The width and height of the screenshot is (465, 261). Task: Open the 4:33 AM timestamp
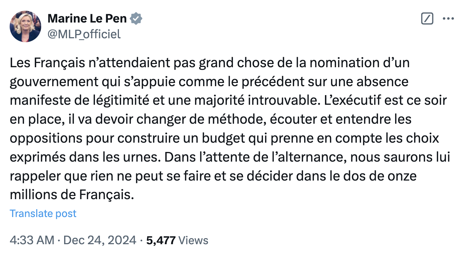click(x=32, y=240)
